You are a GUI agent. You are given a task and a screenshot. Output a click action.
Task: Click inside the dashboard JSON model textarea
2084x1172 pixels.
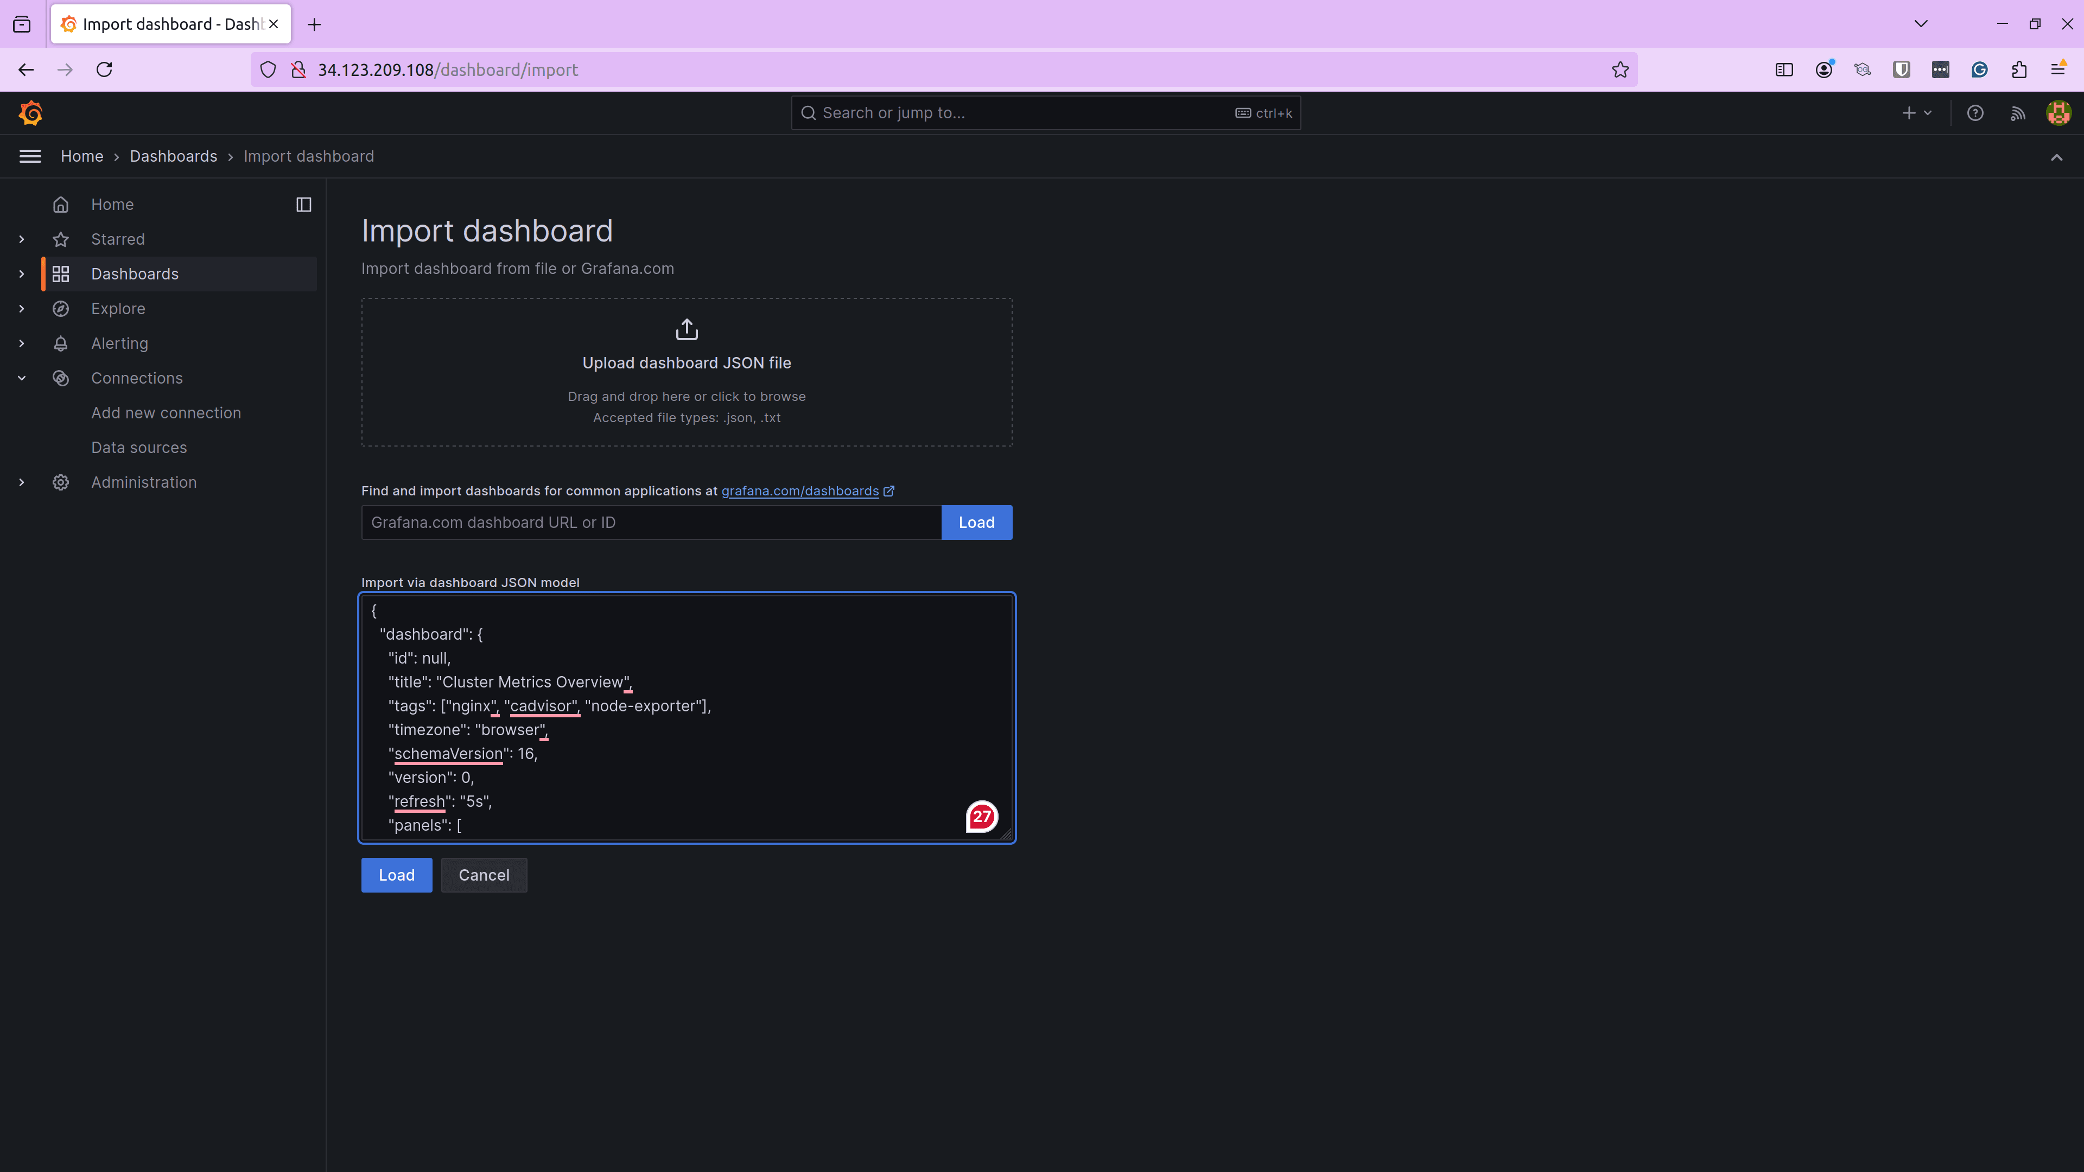click(687, 718)
